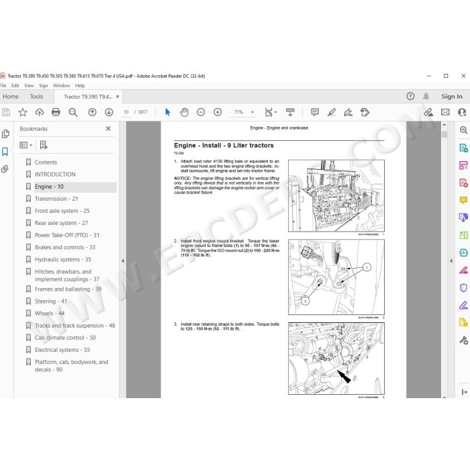Open fit page options tool
This screenshot has width=470, height=470.
tap(271, 112)
